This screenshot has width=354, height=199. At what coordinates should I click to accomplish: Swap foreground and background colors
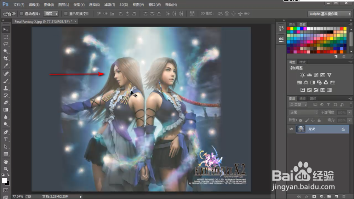(x=8, y=175)
